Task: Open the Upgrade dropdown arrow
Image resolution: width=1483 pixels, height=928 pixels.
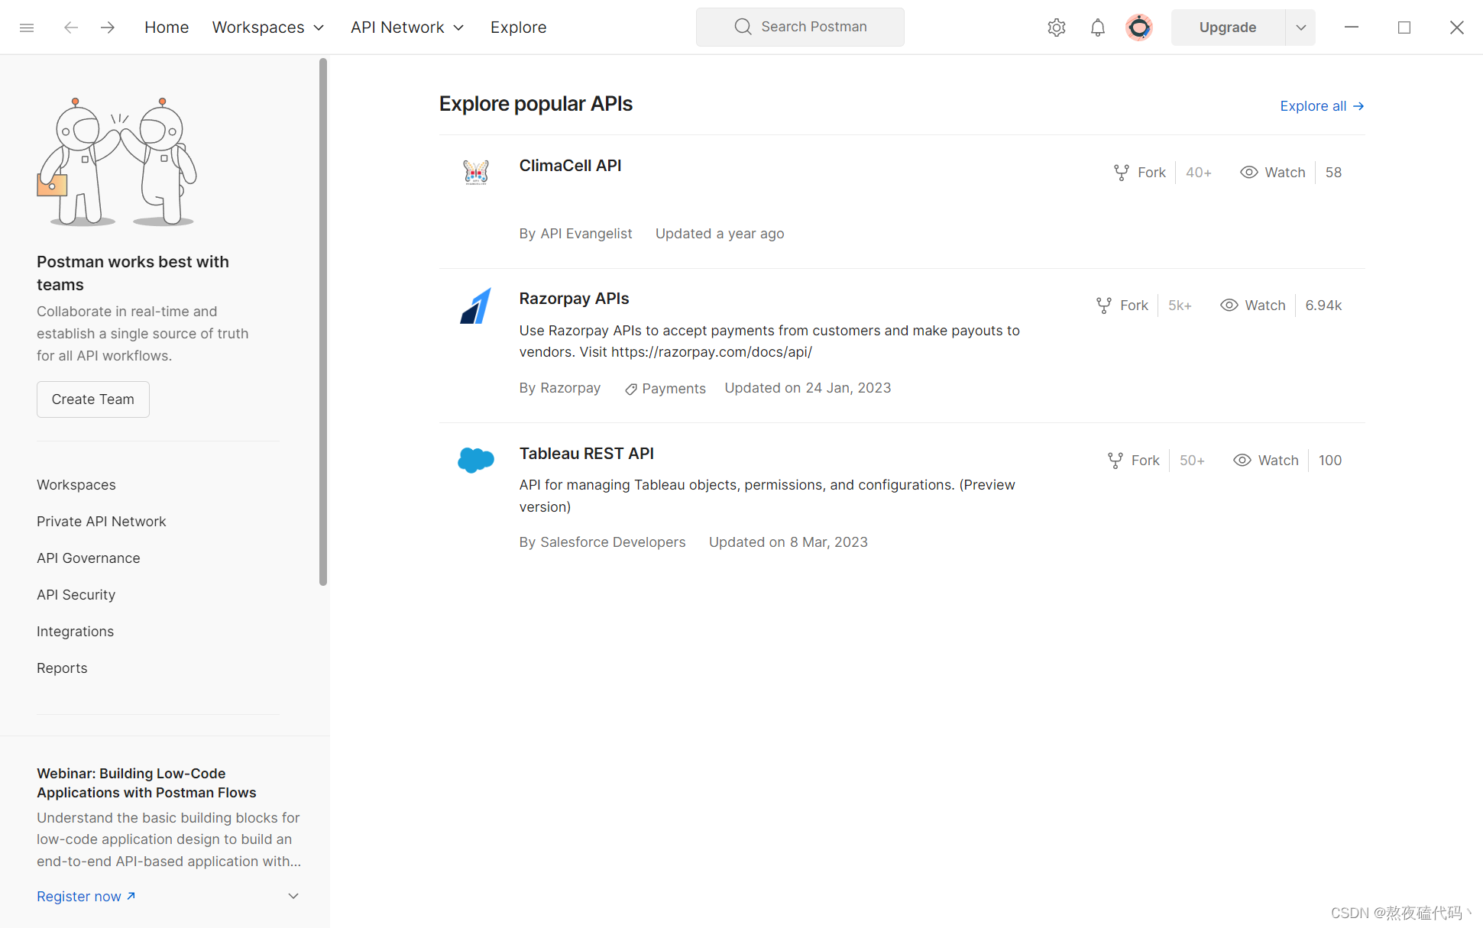Action: [x=1300, y=27]
